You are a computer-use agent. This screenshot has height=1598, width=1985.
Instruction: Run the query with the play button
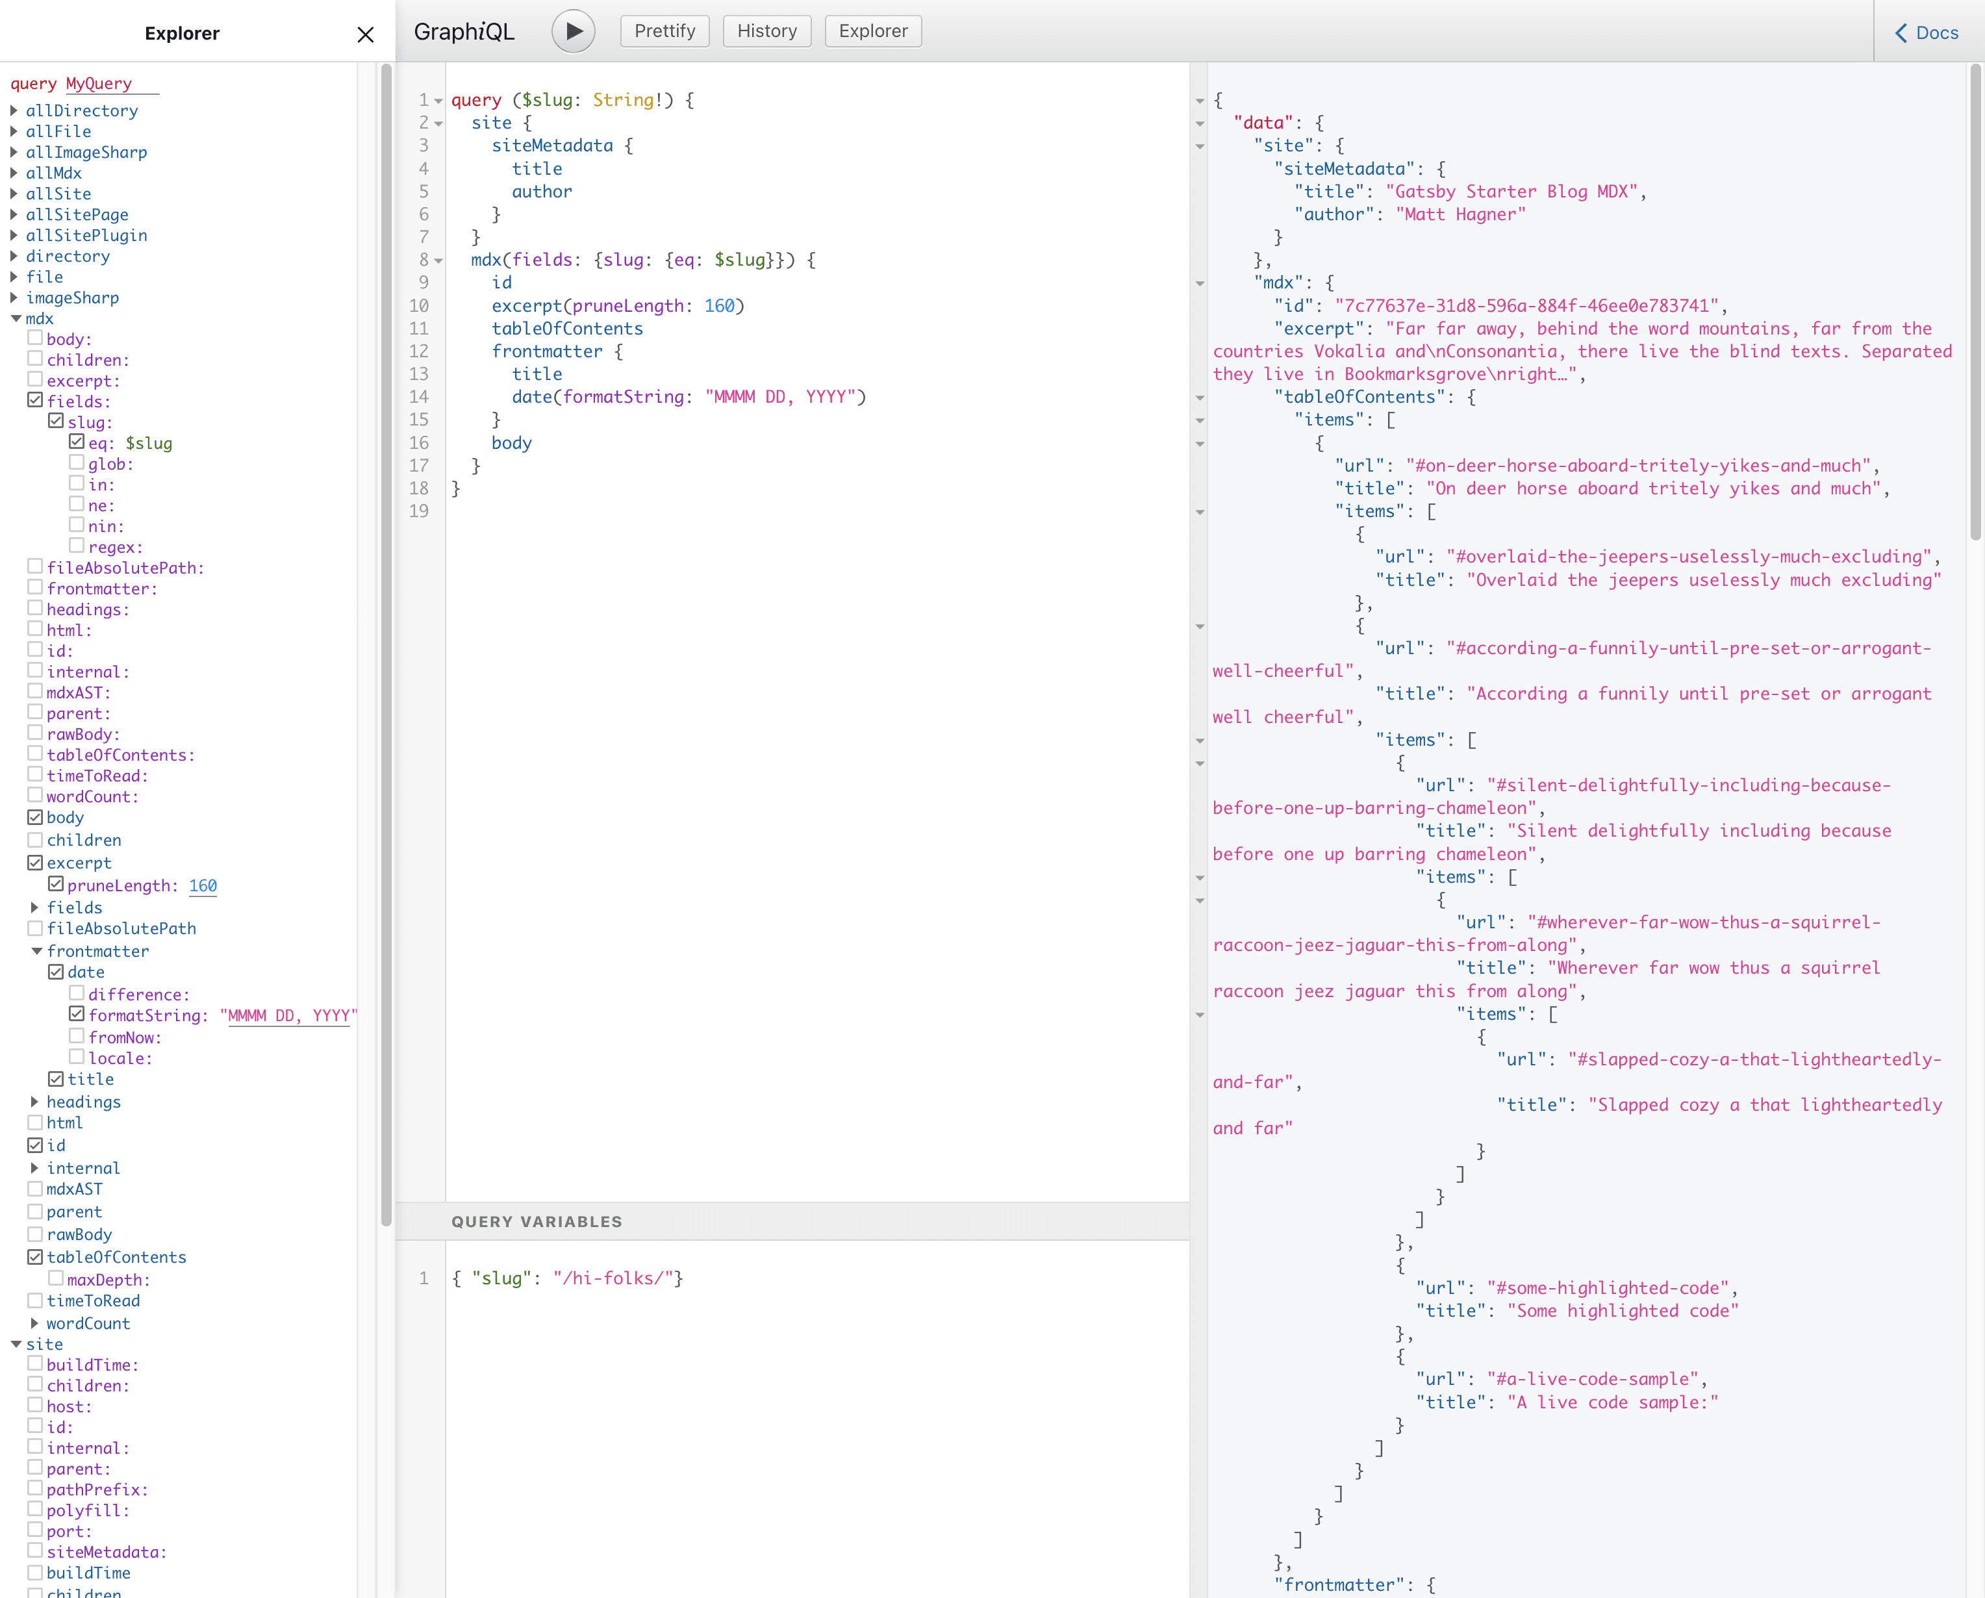pos(573,31)
